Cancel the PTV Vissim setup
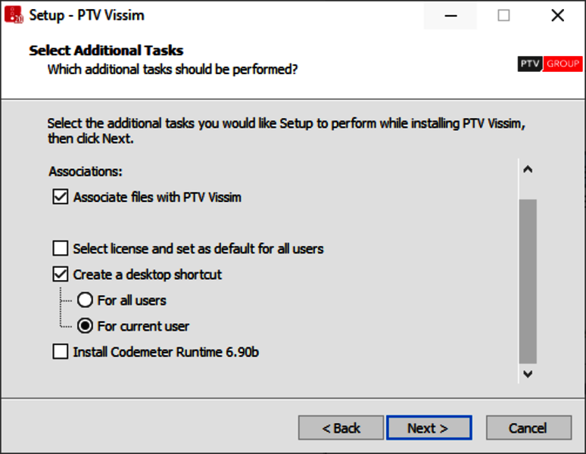This screenshot has width=586, height=454. click(x=528, y=428)
